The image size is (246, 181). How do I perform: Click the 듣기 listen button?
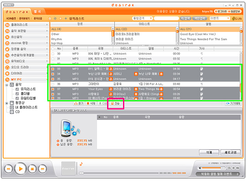point(79,103)
